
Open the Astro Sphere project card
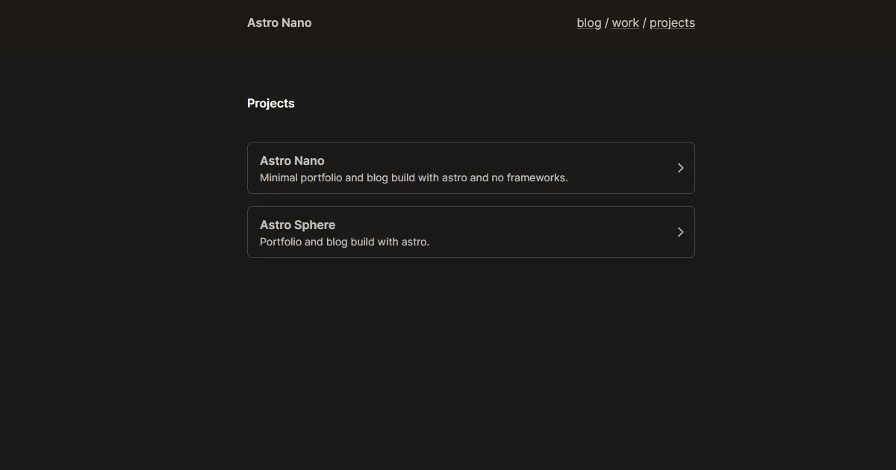click(470, 232)
